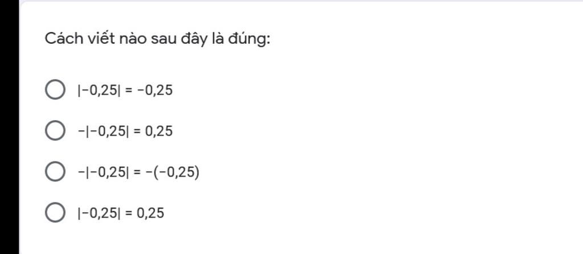Click '0,25' result in the second option
The width and height of the screenshot is (583, 254).
pyautogui.click(x=158, y=132)
